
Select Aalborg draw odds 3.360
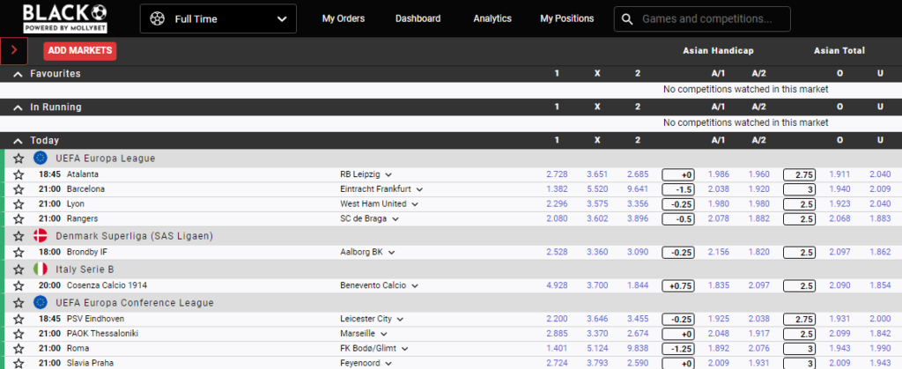[x=597, y=253]
